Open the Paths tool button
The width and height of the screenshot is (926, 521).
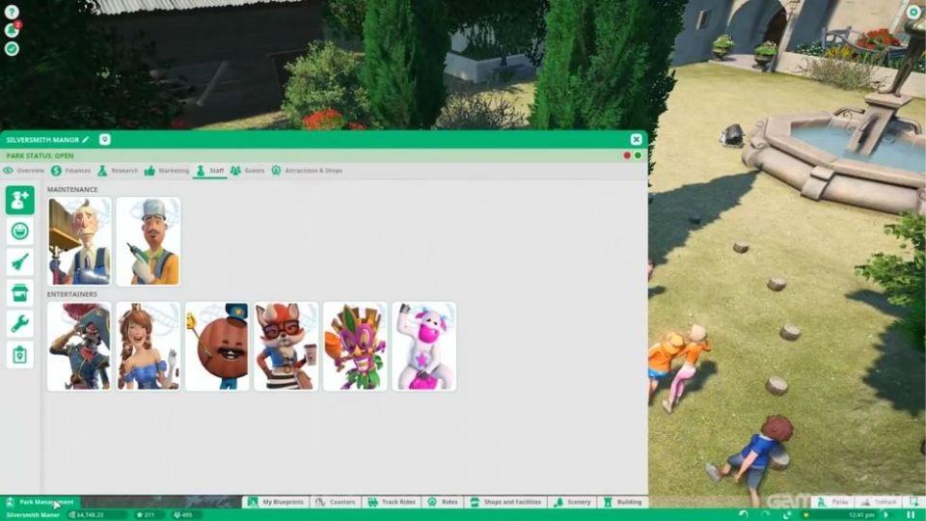[832, 502]
